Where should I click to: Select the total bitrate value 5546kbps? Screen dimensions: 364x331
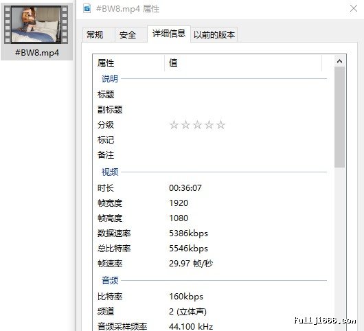(188, 249)
